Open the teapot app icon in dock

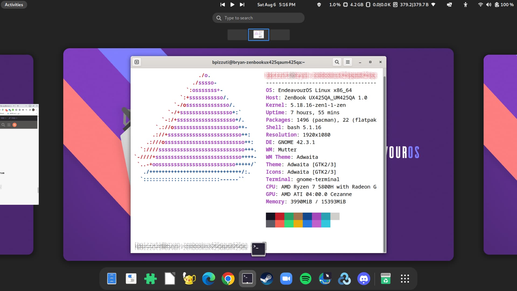point(189,279)
